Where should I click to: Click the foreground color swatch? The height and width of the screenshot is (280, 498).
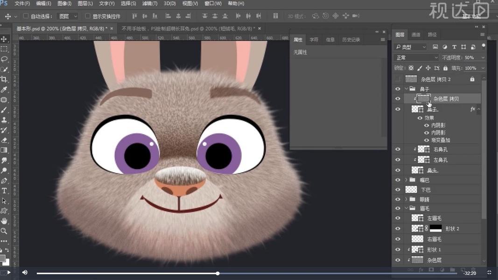[x=2, y=258]
